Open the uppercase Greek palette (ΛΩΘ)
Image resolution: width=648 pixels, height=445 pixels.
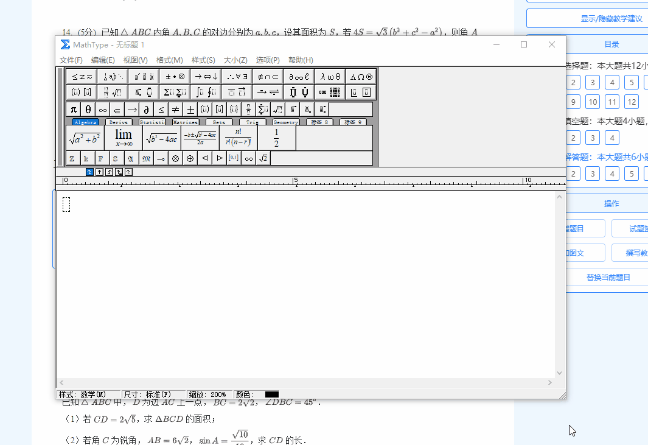coord(360,77)
